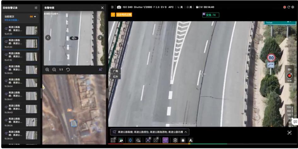Click the purple target detection search icon
The width and height of the screenshot is (298, 149).
click(165, 140)
